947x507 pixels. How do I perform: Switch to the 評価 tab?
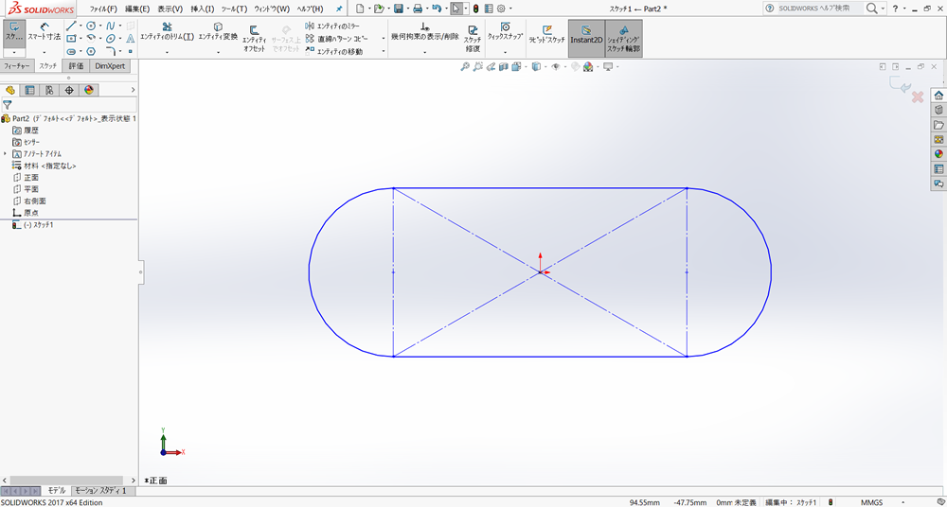76,66
